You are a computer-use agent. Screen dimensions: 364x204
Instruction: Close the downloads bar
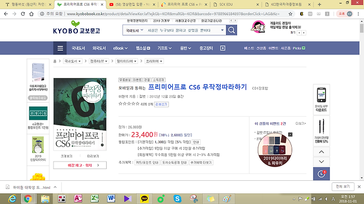coord(359,187)
